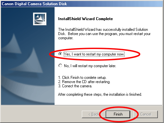Viewport: 164px width, 123px height.
Task: Click the 'No, I will restart my computer later' label
Action: [x=90, y=66]
